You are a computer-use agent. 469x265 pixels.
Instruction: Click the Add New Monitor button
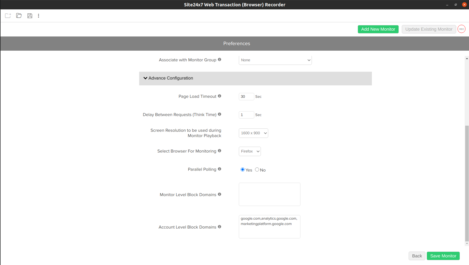378,29
